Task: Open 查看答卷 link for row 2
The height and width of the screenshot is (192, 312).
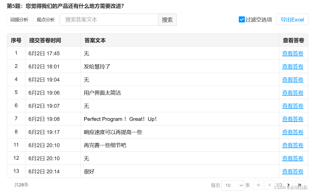Action: point(293,67)
